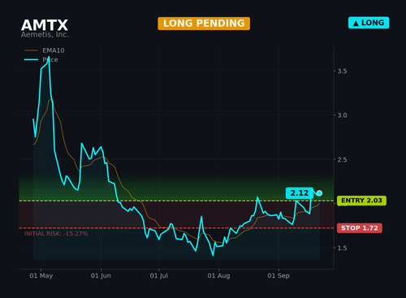Click the LONG direction badge with triangle
The width and height of the screenshot is (406, 298).
click(x=369, y=23)
